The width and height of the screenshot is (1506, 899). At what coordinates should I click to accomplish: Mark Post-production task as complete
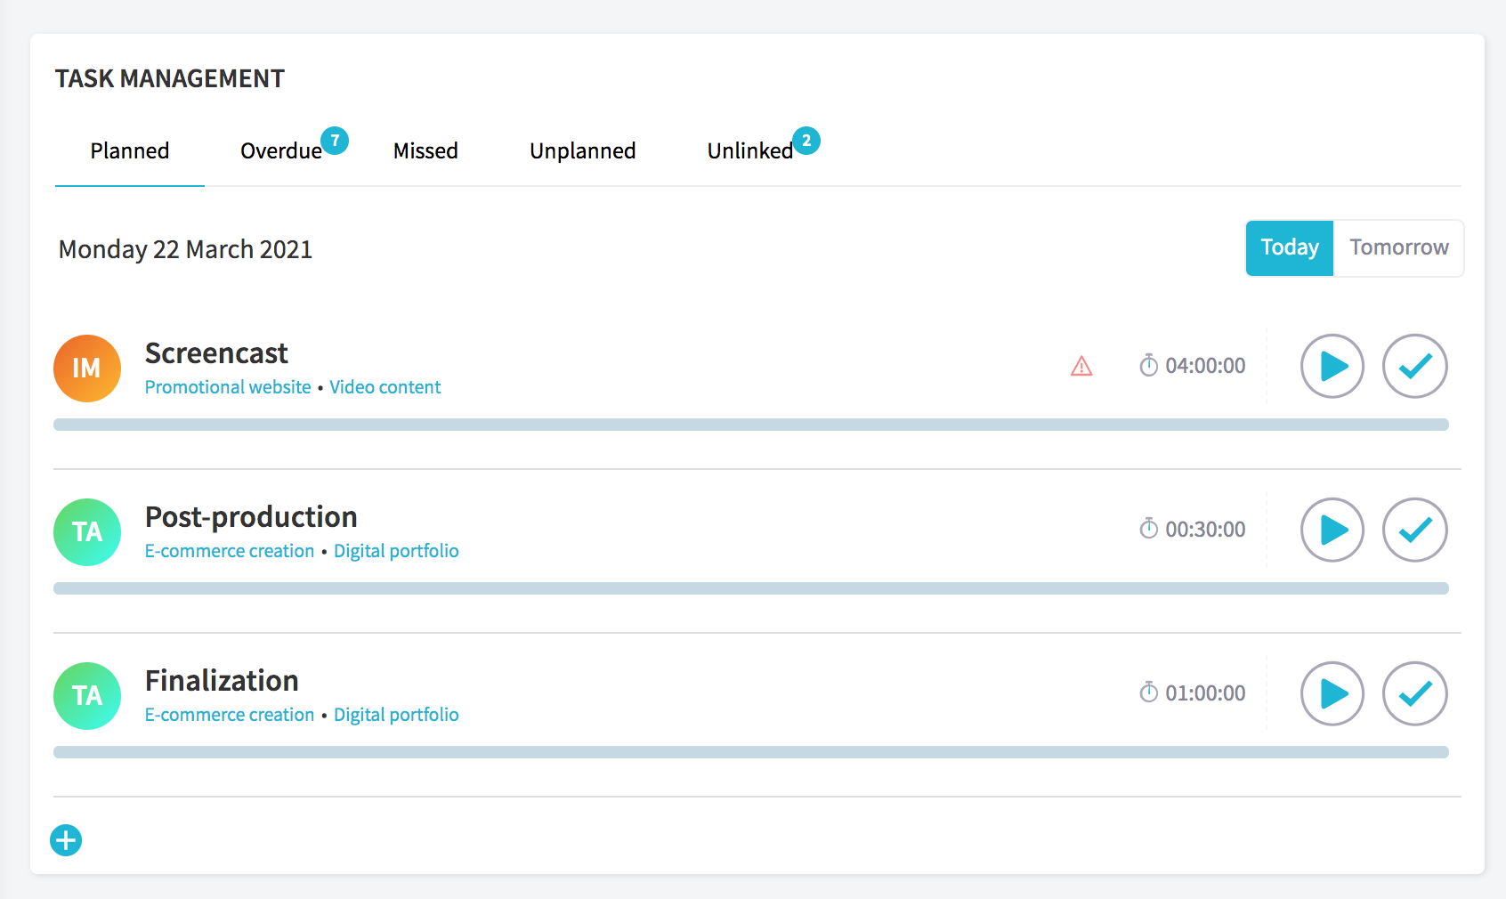1415,530
